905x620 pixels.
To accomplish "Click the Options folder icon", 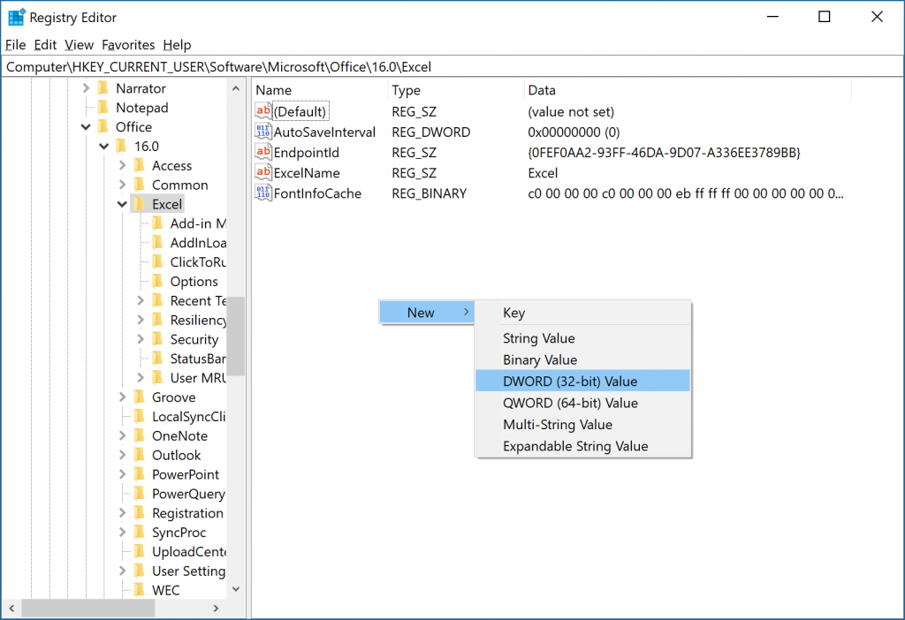I will point(157,281).
